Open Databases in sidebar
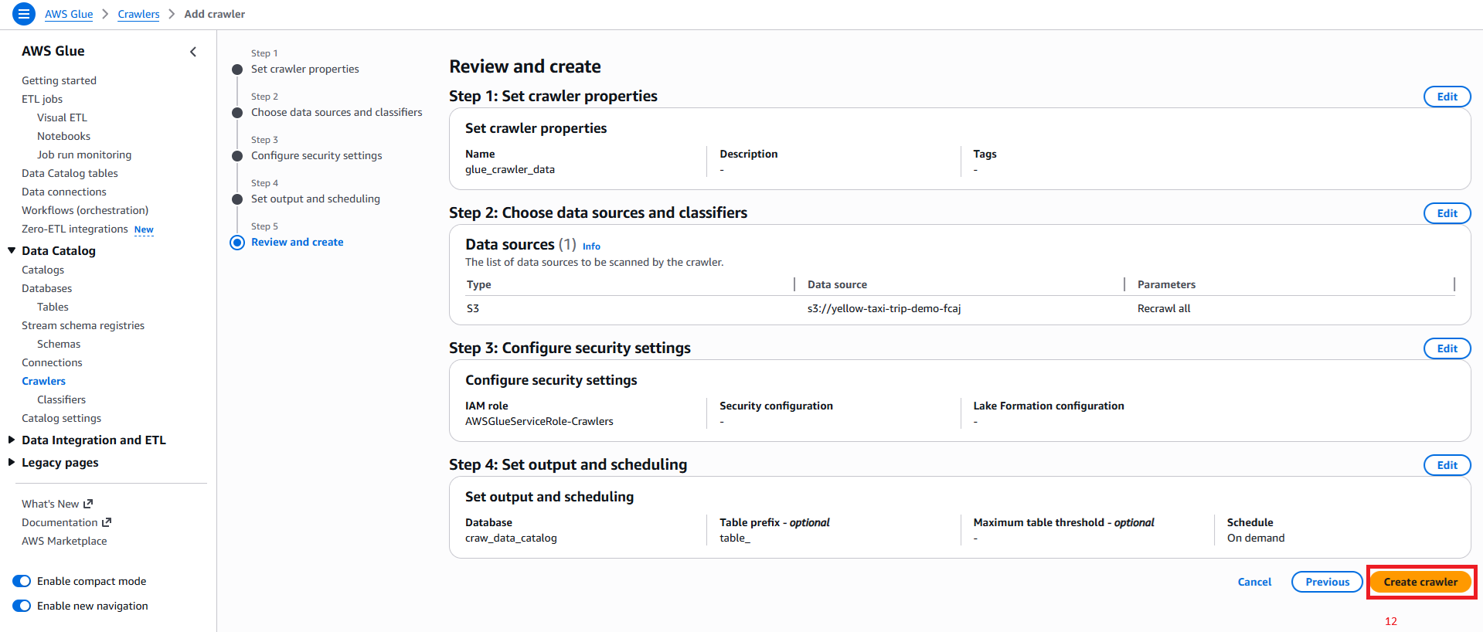 coord(46,288)
